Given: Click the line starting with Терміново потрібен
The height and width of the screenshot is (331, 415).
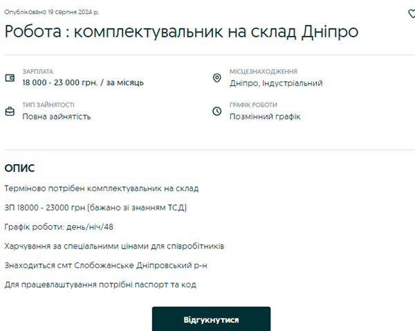Looking at the screenshot, I should [101, 188].
